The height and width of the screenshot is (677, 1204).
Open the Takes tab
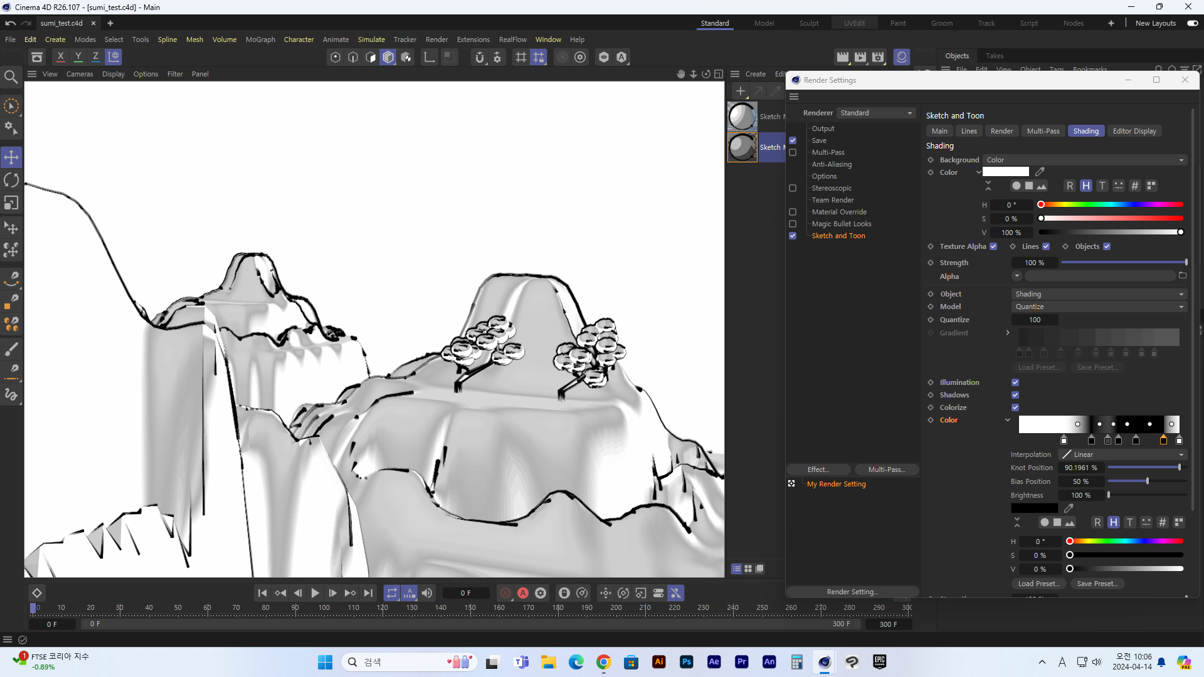[995, 56]
